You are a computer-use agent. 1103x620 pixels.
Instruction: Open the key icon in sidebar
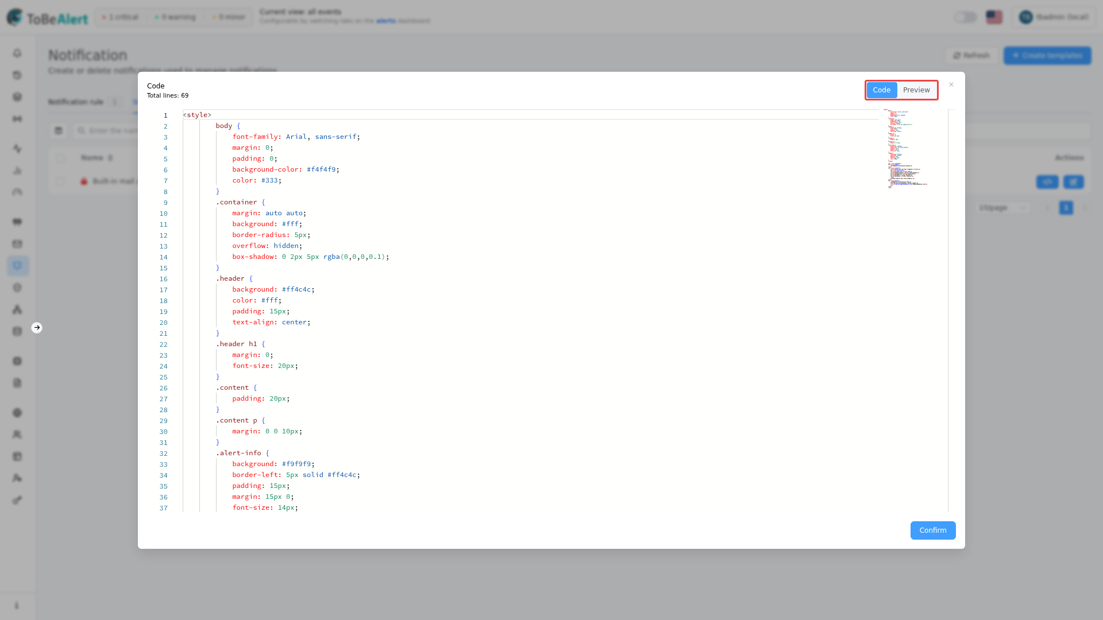pyautogui.click(x=17, y=500)
